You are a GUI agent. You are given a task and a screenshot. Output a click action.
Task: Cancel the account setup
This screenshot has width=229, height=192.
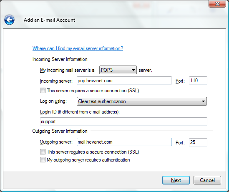point(207,180)
